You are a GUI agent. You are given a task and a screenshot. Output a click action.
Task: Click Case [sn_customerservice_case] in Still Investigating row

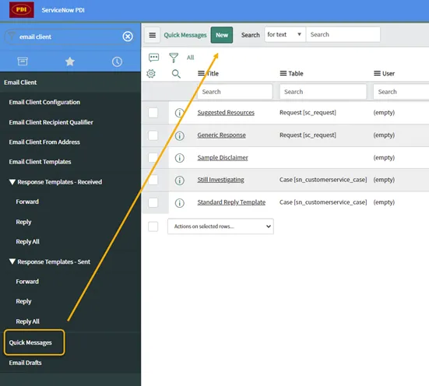pyautogui.click(x=323, y=180)
